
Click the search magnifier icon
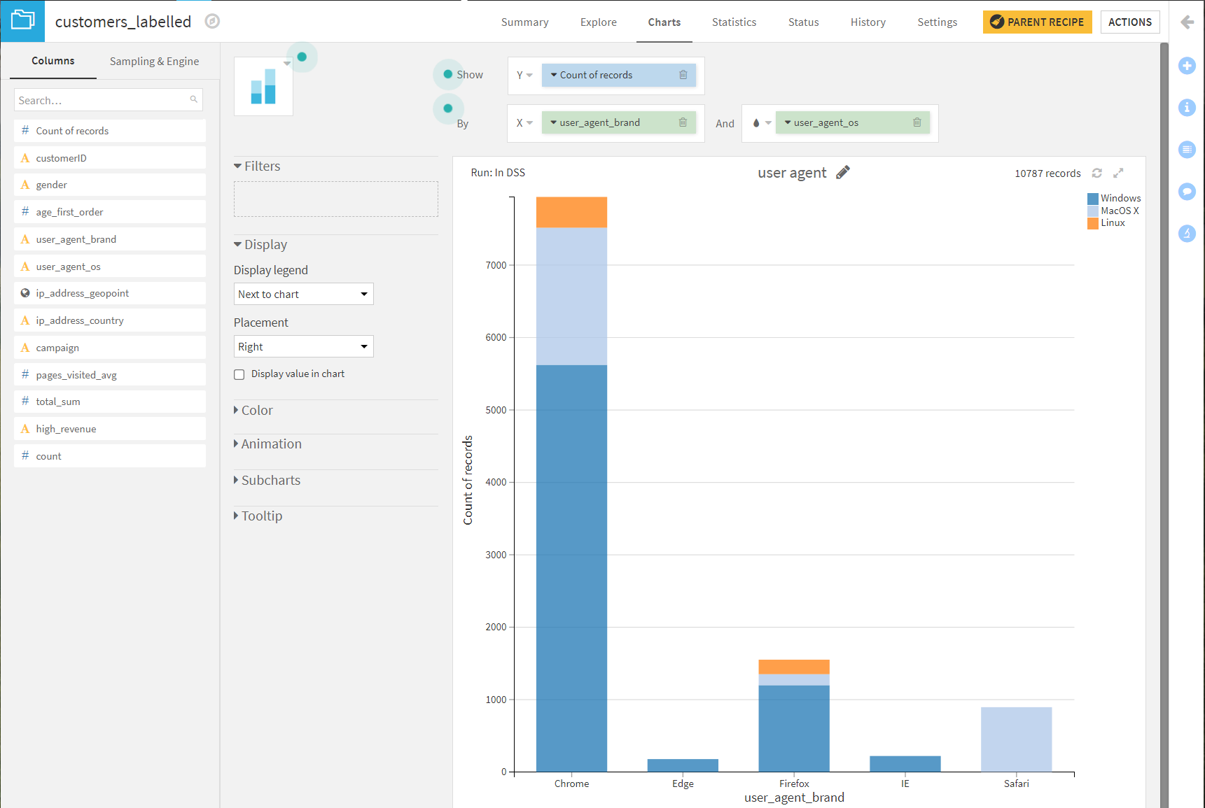tap(194, 99)
